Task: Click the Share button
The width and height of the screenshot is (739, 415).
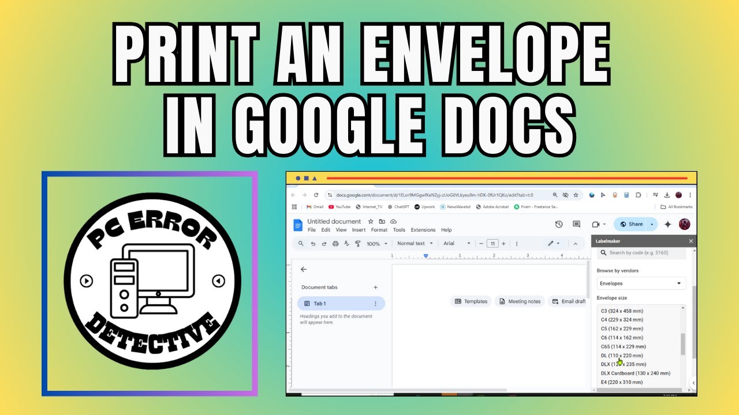Action: tap(631, 224)
